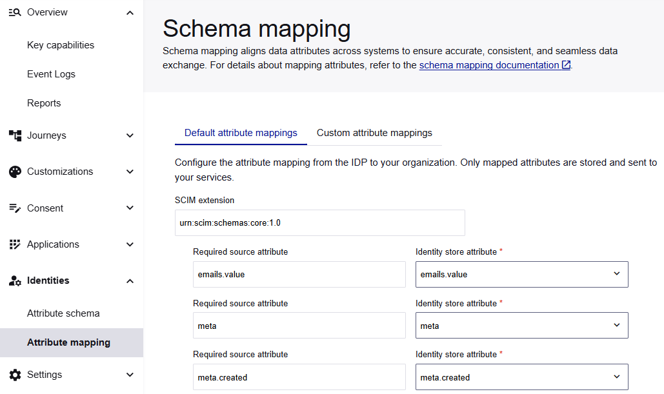Click the external link icon beside documentation link
This screenshot has height=394, width=664.
[x=567, y=64]
